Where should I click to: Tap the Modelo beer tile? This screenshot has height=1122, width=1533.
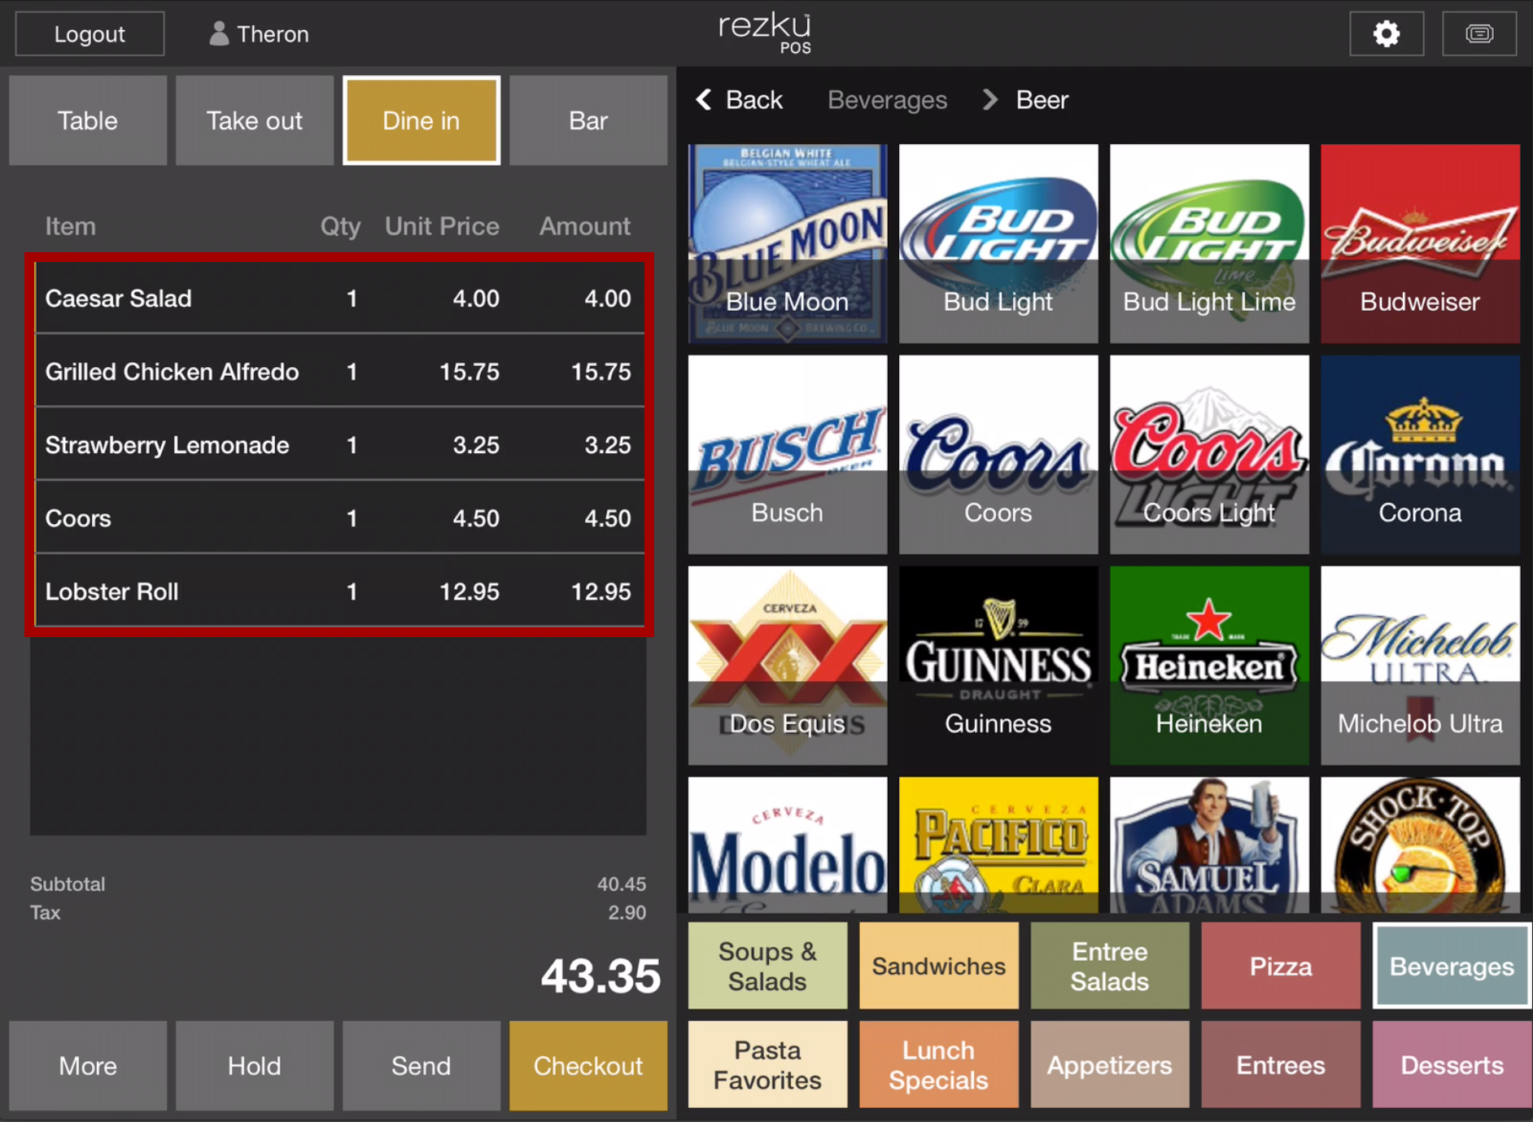788,845
